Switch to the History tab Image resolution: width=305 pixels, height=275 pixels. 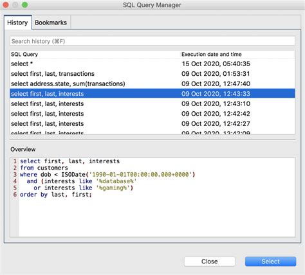point(18,22)
